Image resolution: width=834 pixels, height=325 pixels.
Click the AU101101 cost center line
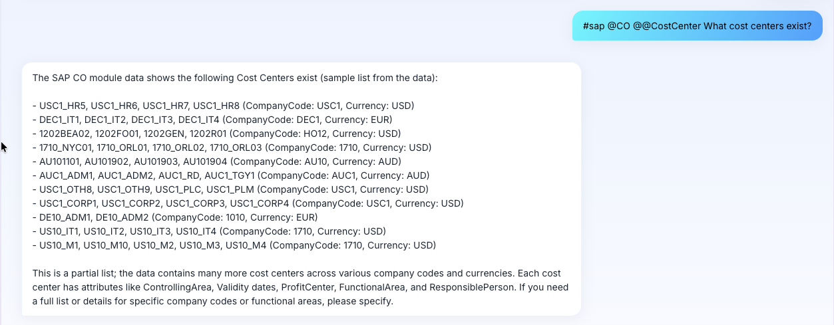[220, 162]
